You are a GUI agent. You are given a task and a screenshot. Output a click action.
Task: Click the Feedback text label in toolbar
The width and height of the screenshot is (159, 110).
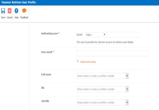pos(24,18)
